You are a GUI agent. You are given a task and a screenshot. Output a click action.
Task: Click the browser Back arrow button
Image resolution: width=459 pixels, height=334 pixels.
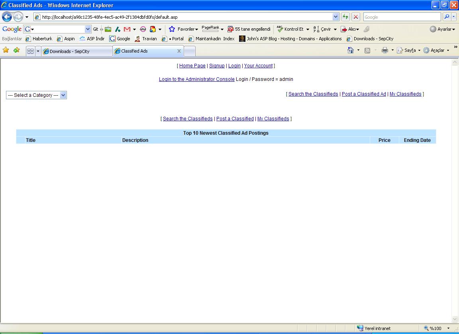click(7, 17)
